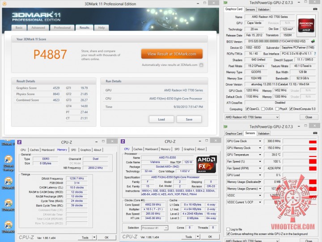Open the 3DMark03 desktop shortcut icon
Viewport: 322px width, 242px height.
(8, 183)
